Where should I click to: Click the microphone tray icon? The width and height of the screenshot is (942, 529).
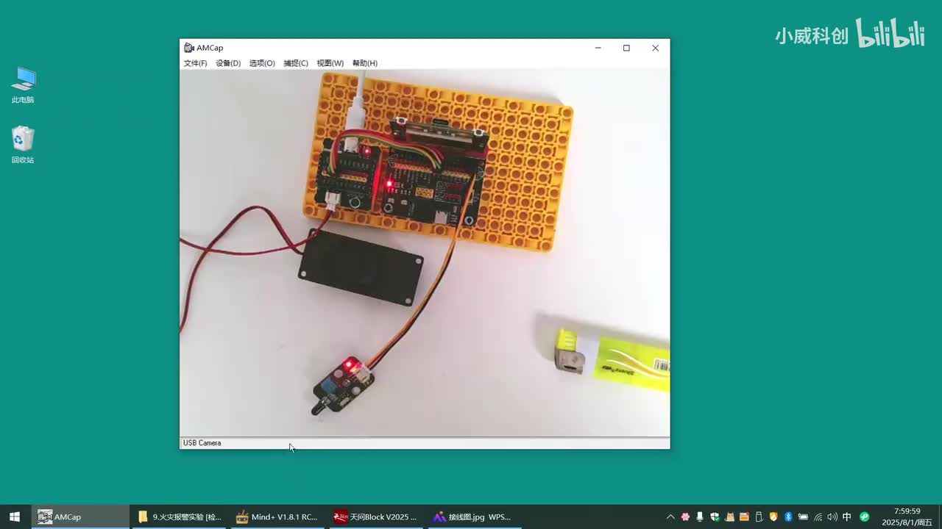(x=700, y=517)
